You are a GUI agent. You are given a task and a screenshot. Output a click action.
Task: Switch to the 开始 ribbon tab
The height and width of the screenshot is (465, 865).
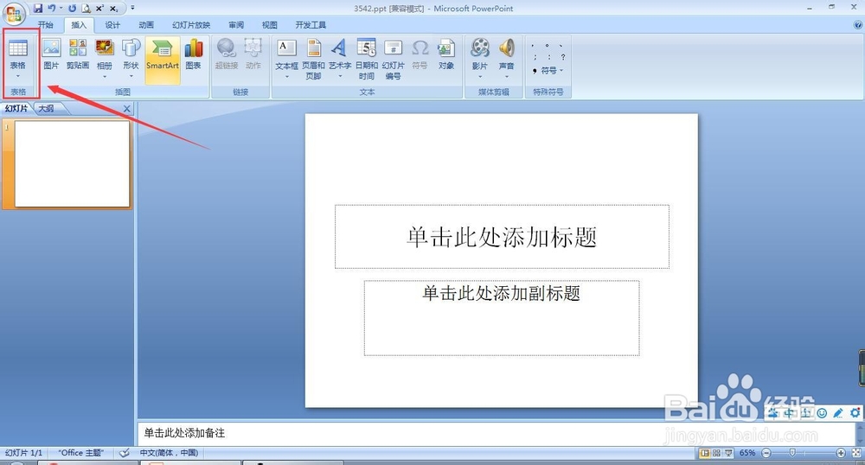click(x=46, y=25)
